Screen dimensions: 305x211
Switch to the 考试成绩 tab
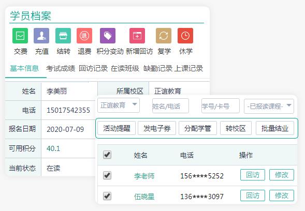pos(61,68)
